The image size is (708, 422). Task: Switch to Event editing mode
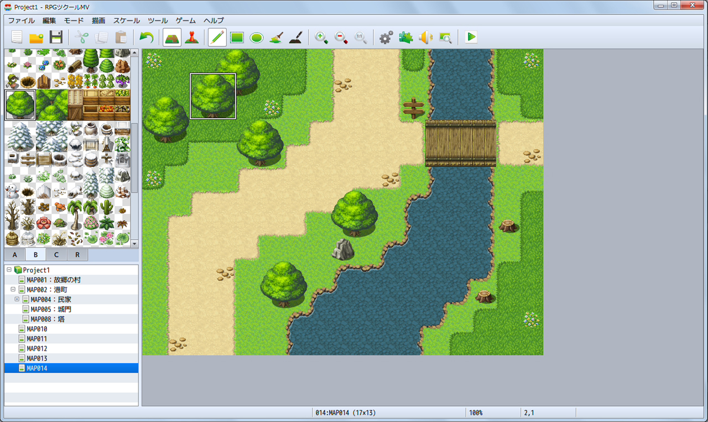coord(192,37)
